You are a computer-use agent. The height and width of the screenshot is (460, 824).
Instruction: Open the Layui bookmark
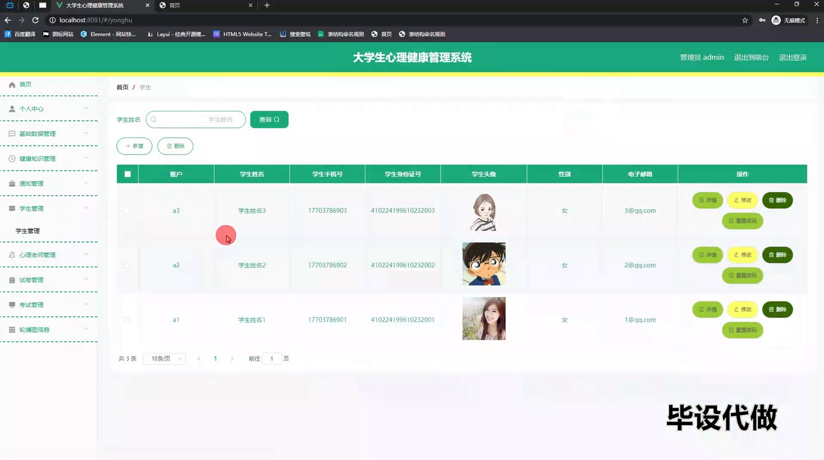176,34
